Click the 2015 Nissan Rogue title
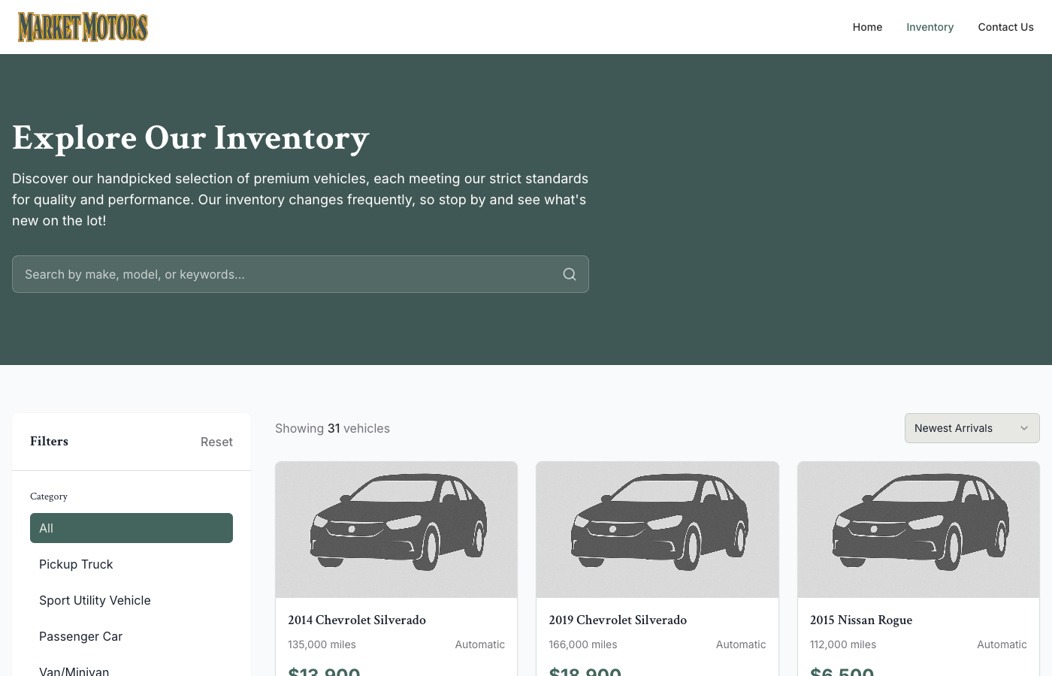The image size is (1052, 676). [861, 620]
